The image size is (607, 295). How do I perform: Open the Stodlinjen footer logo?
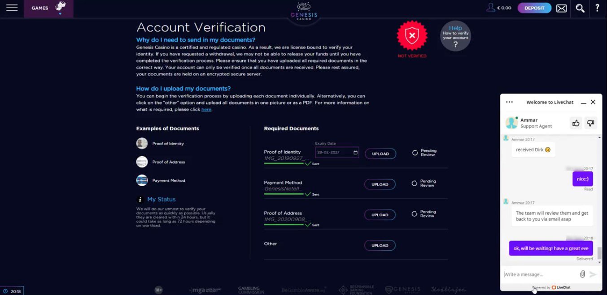(449, 290)
